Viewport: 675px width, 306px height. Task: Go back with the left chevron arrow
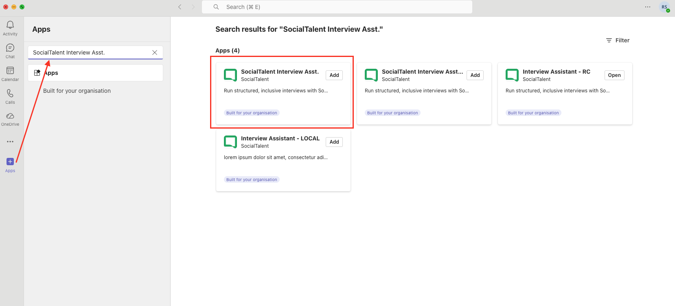click(x=180, y=7)
